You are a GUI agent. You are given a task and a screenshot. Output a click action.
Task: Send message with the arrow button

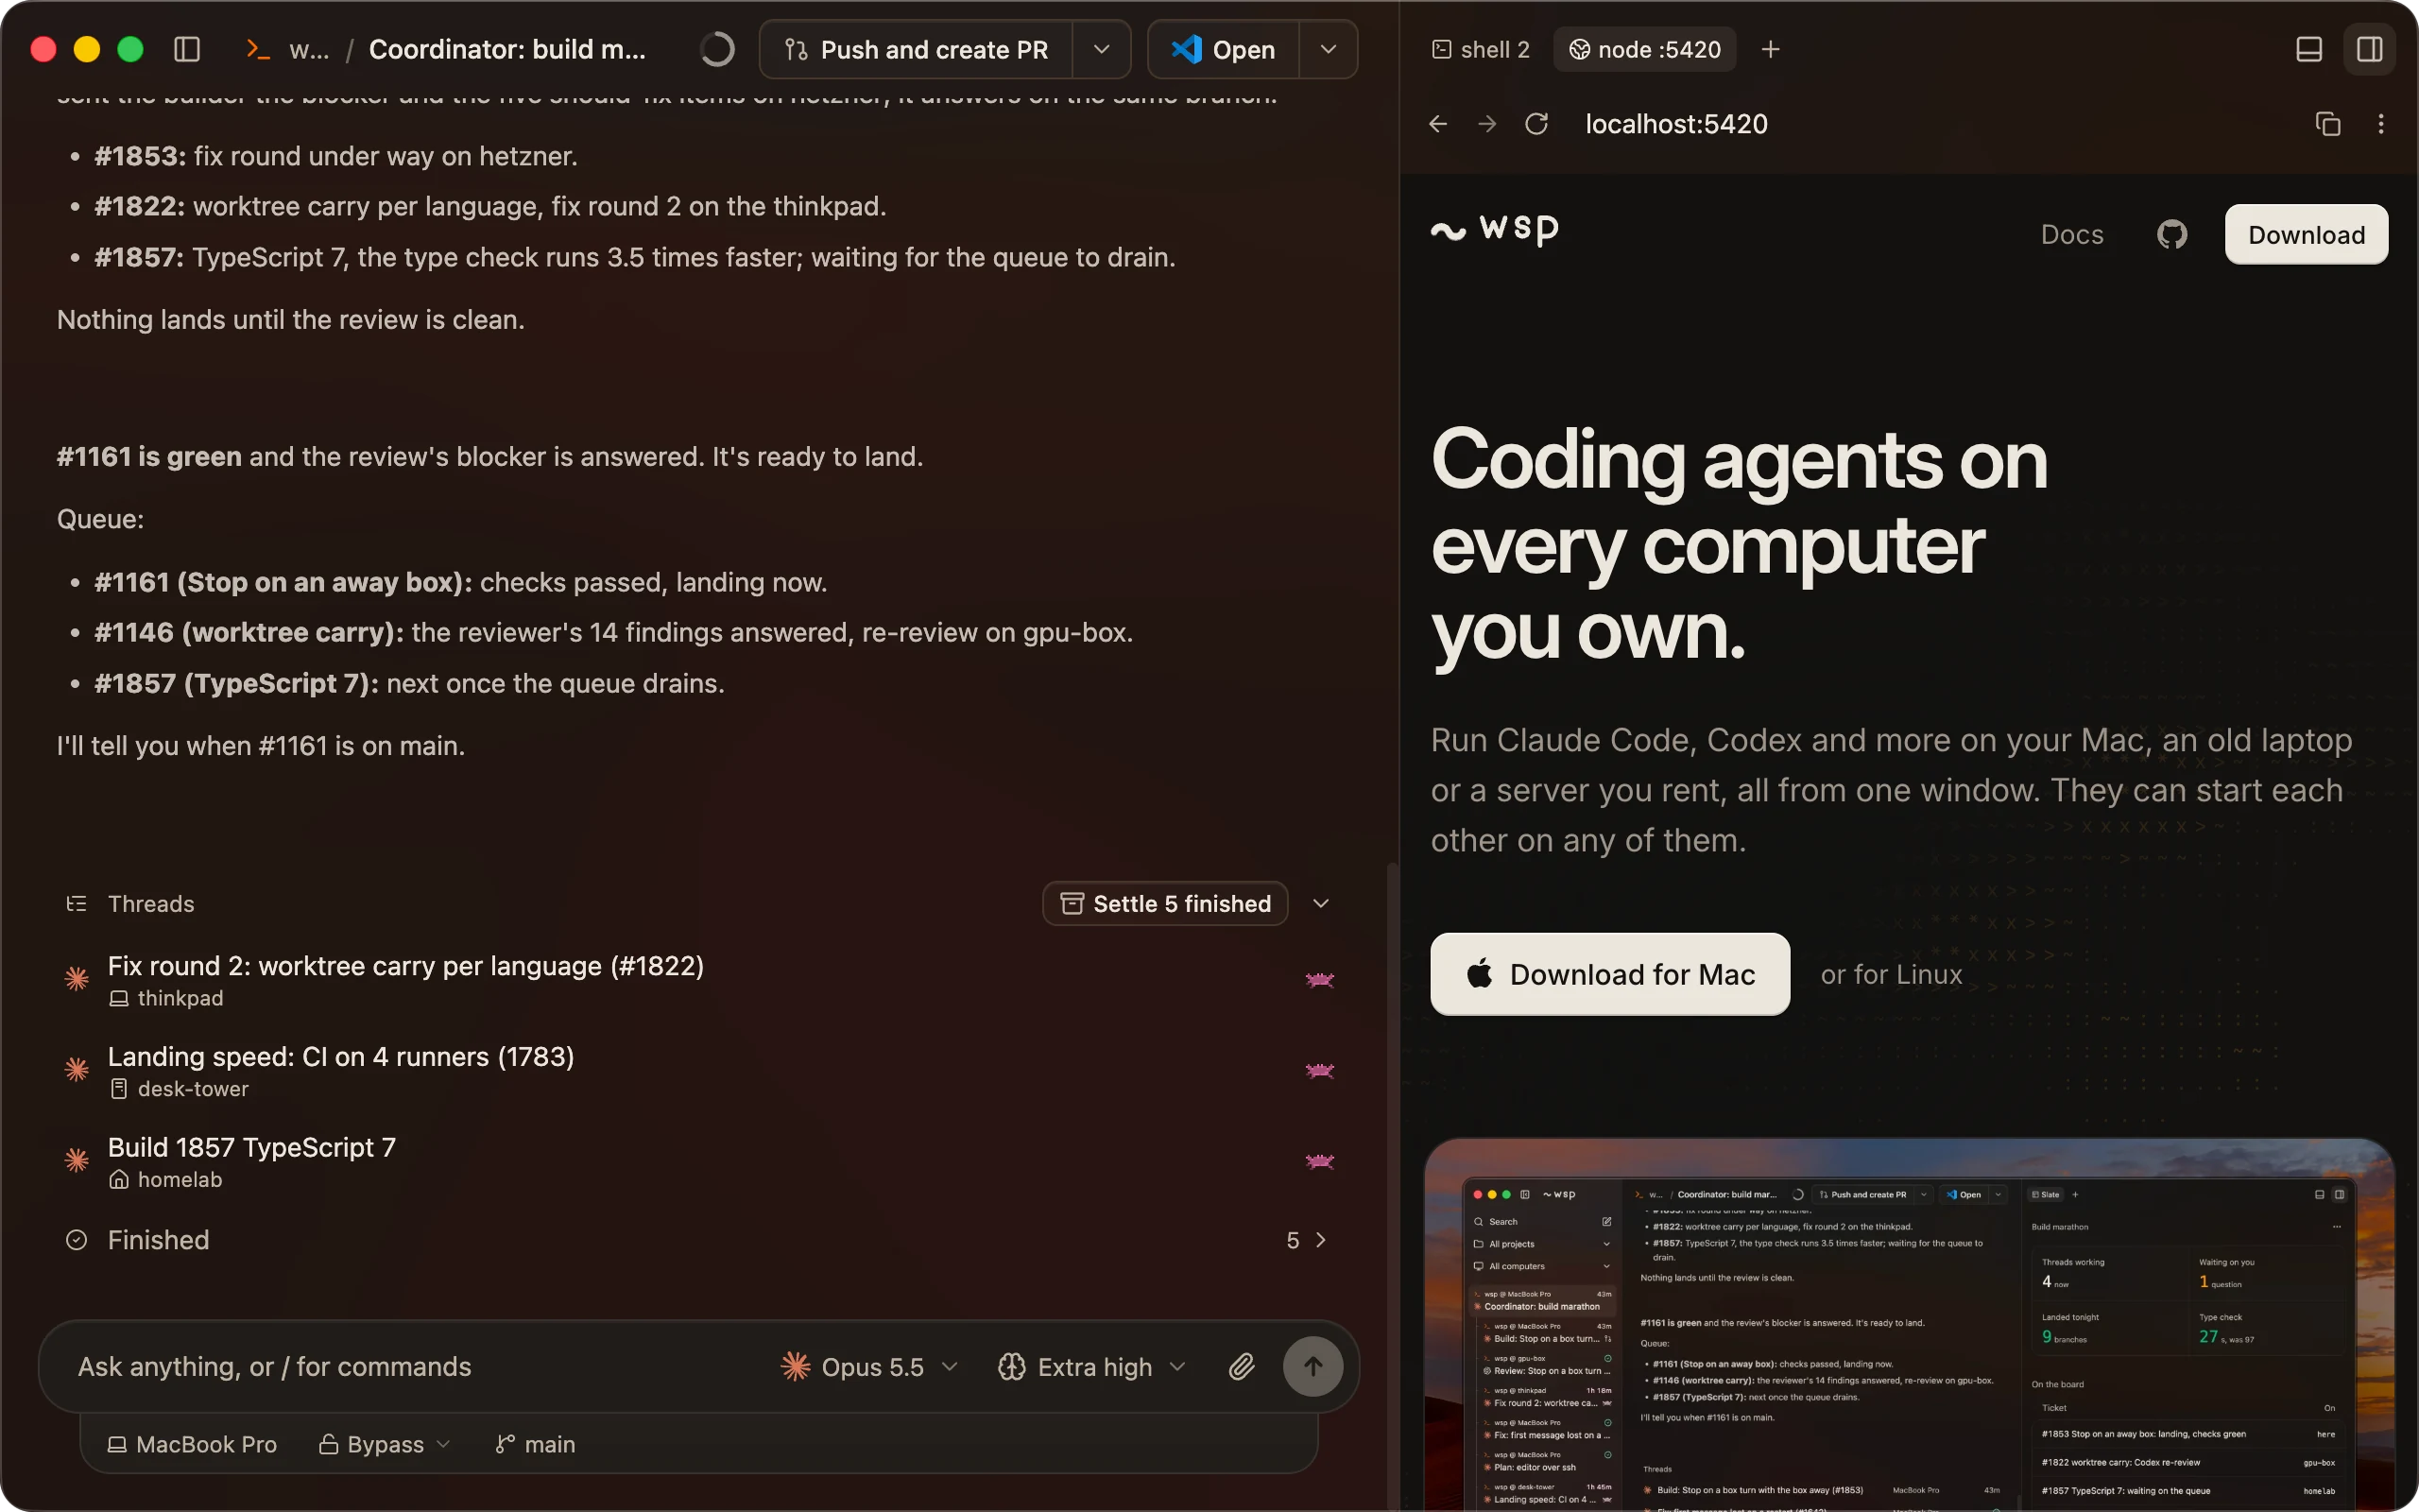coord(1312,1367)
